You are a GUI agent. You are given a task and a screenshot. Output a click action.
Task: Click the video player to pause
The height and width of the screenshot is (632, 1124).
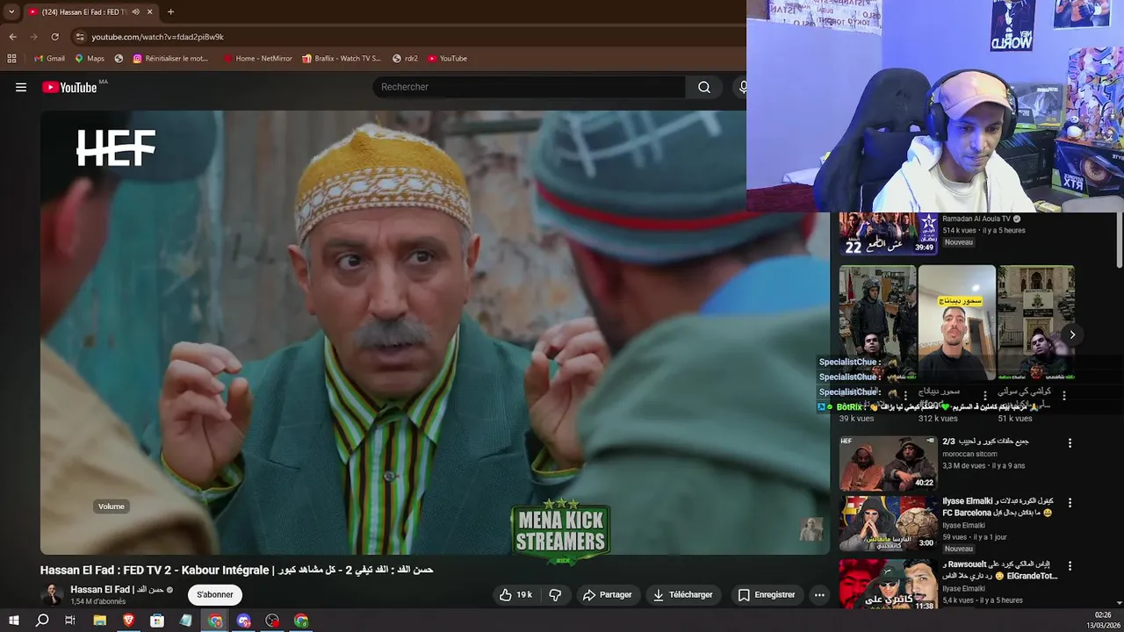435,332
